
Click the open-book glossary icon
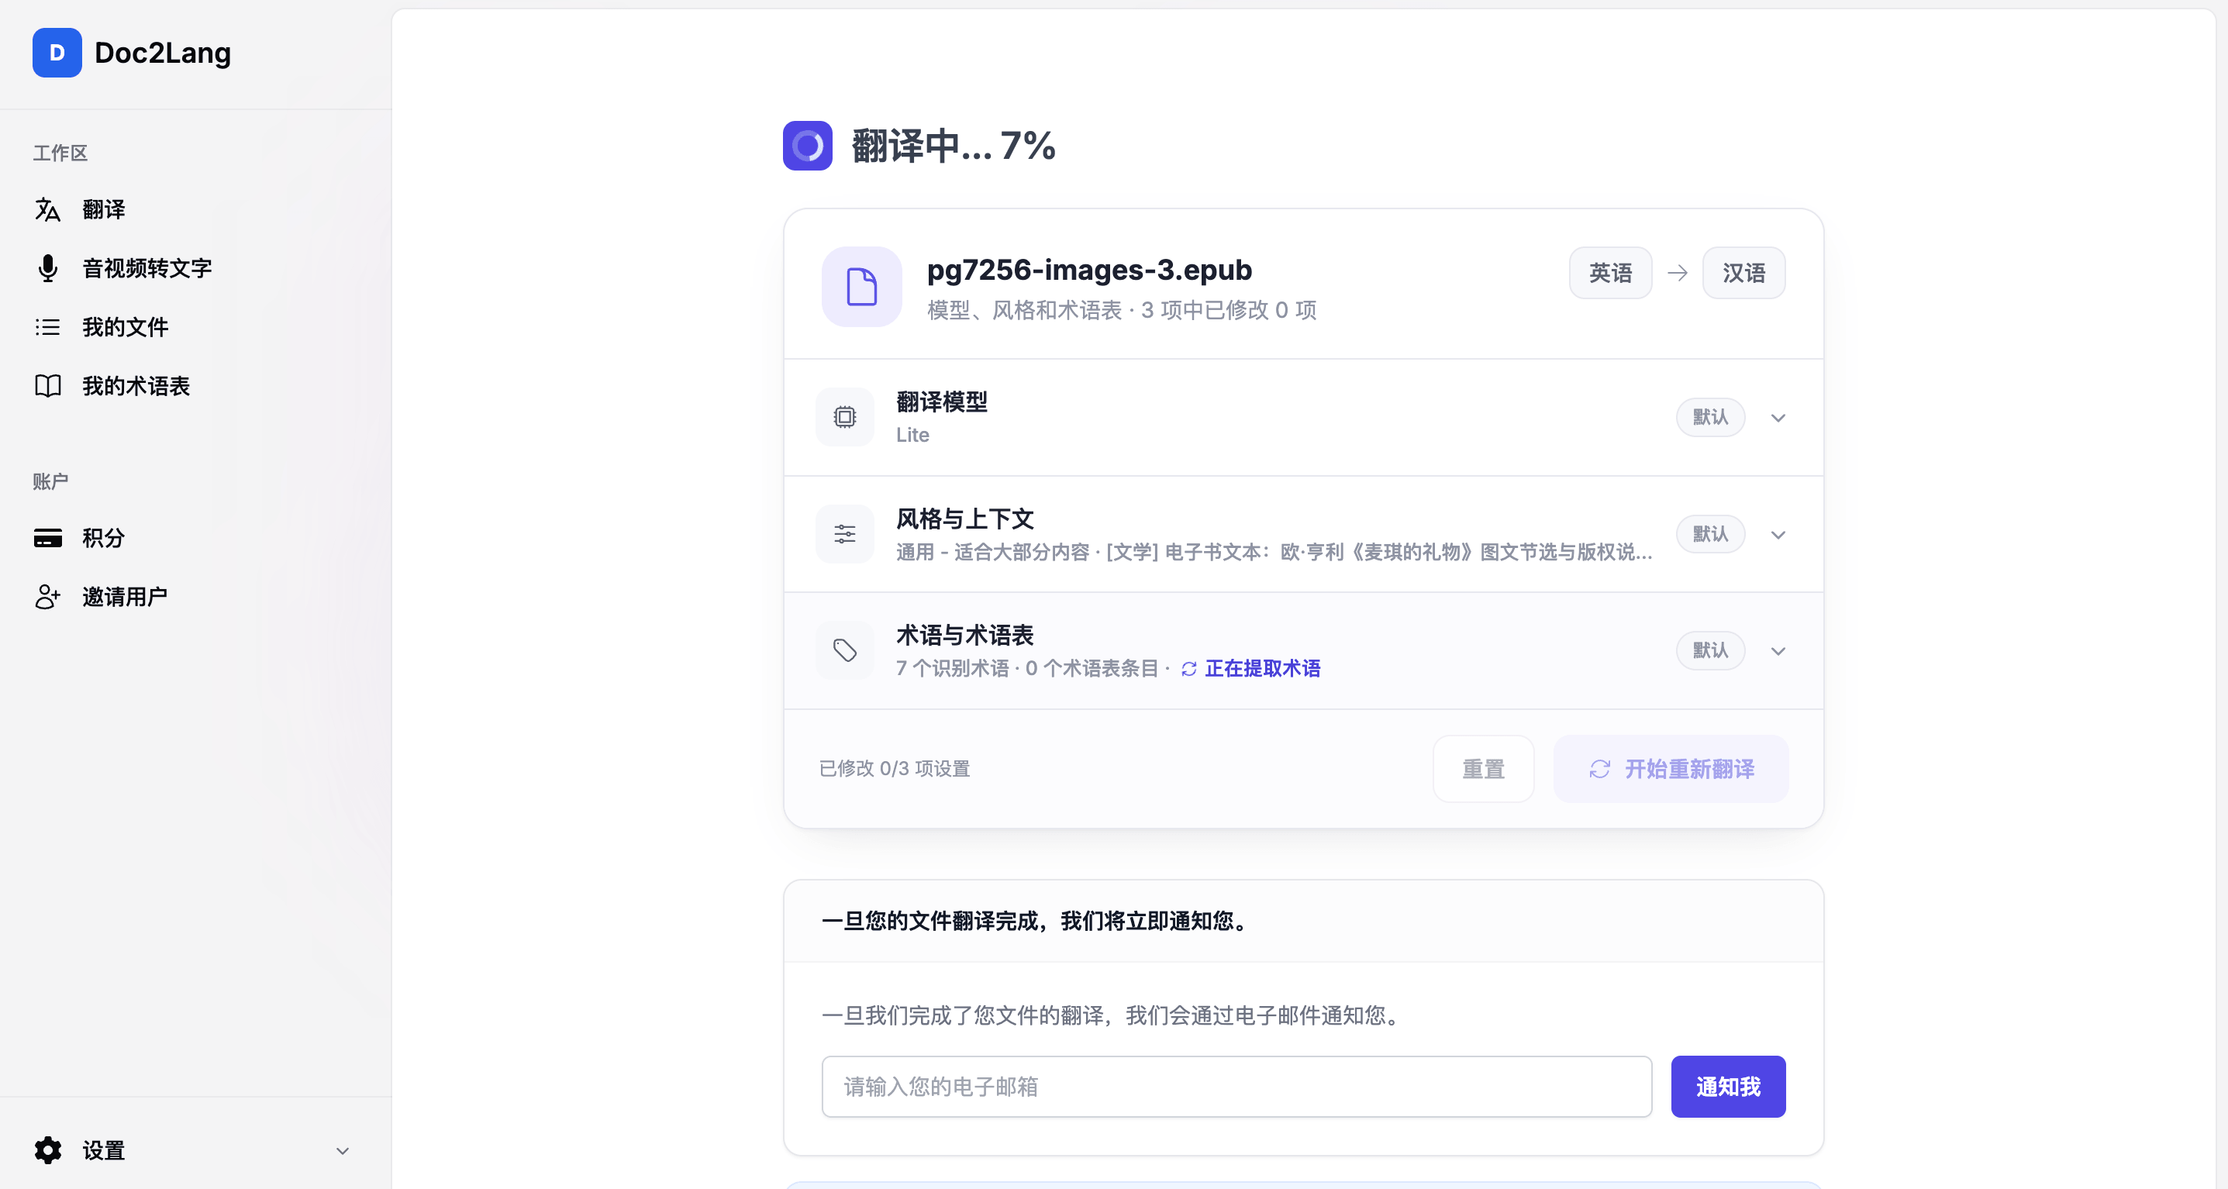pos(47,386)
